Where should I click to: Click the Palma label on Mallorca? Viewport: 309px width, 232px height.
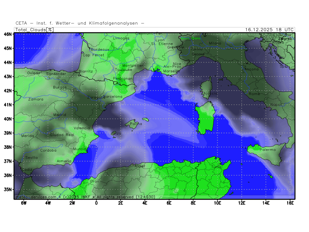click(136, 124)
